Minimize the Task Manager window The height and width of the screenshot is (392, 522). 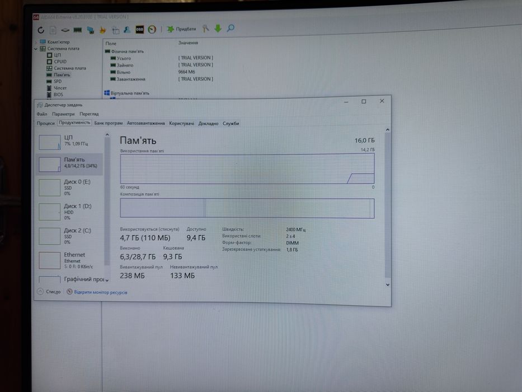point(346,102)
